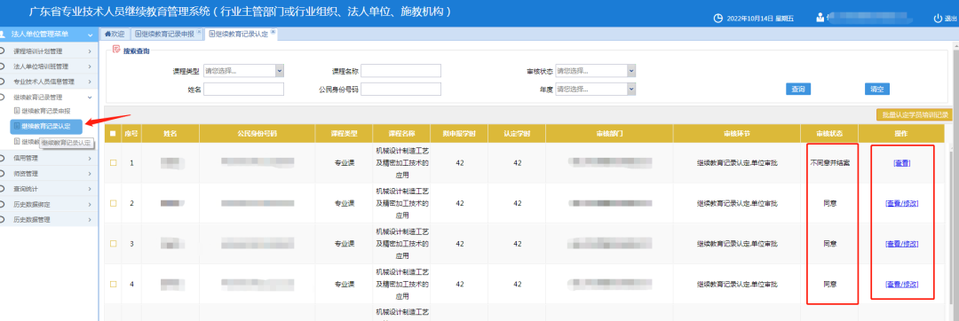Open 查看/修改 link for row 4
The height and width of the screenshot is (321, 959).
(901, 284)
